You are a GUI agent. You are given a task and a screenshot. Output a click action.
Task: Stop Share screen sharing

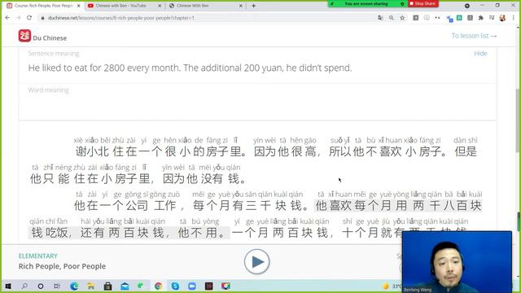click(x=423, y=3)
